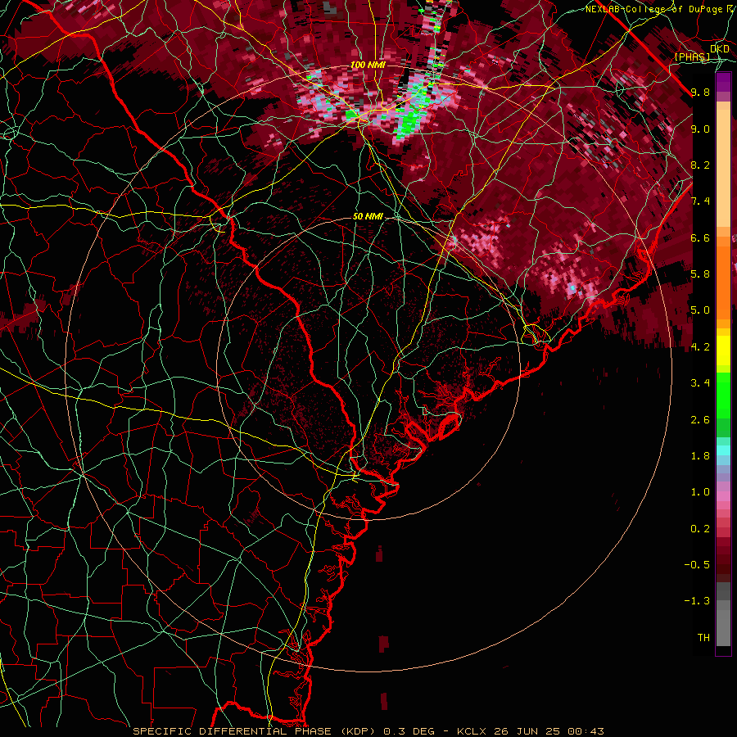Click the 8.2 scale value
The width and height of the screenshot is (737, 737).
point(700,165)
